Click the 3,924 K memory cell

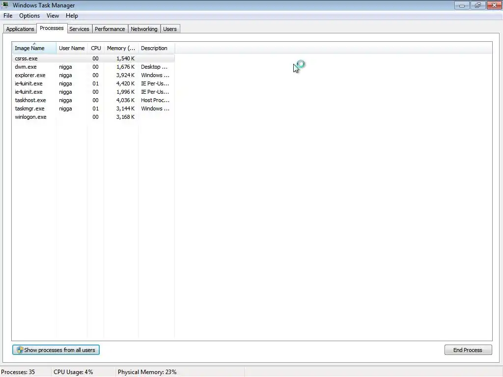click(125, 75)
